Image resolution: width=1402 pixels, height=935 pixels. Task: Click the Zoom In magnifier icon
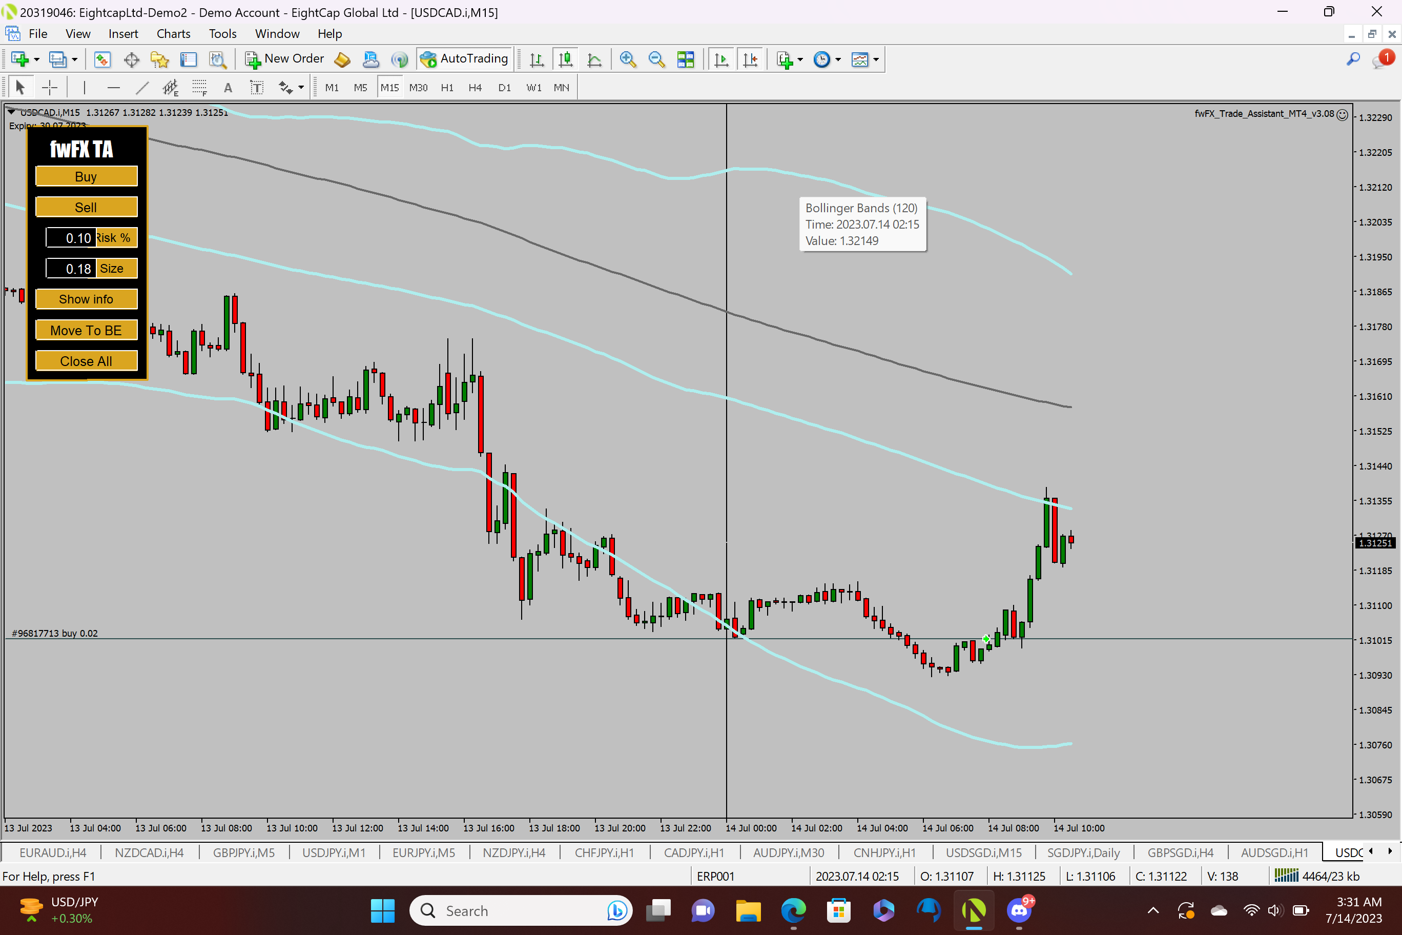(627, 59)
